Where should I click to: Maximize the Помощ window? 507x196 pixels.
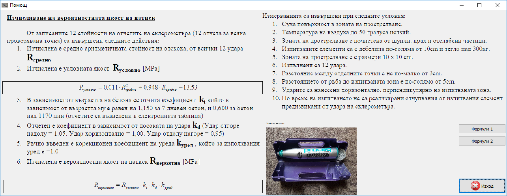(x=480, y=6)
